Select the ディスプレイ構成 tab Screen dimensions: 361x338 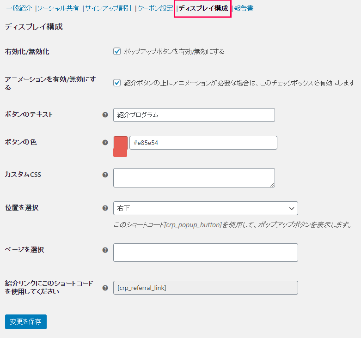point(203,8)
